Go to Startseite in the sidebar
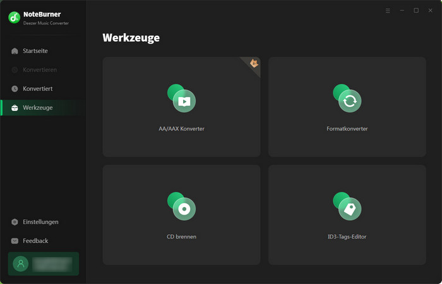This screenshot has height=284, width=442. (x=44, y=51)
